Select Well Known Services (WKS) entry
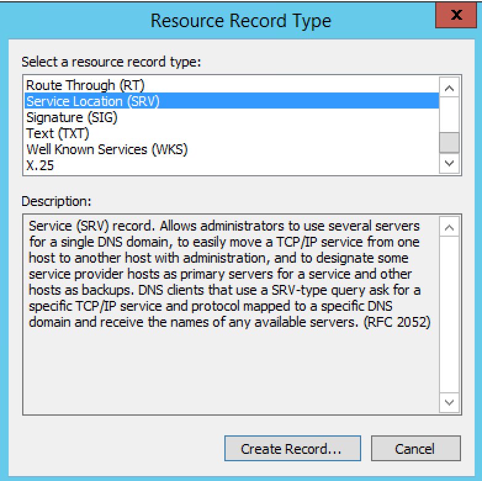Viewport: 482px width, 481px height. [232, 149]
